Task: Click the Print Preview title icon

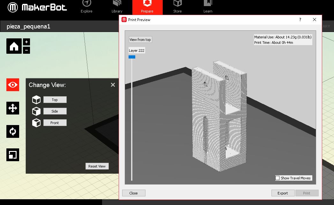Action: pos(124,20)
